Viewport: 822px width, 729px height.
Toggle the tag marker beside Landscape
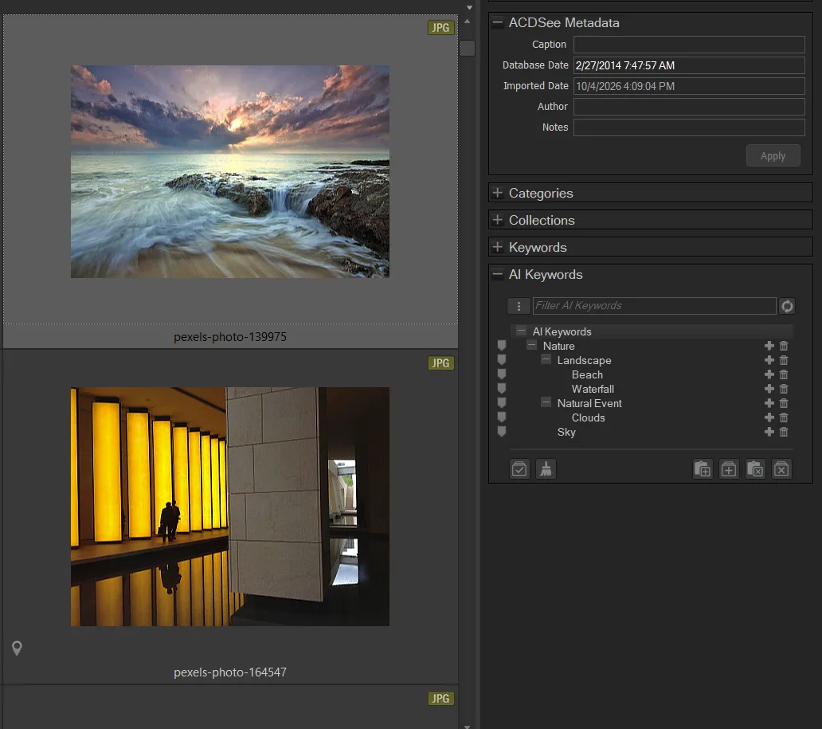click(x=502, y=359)
